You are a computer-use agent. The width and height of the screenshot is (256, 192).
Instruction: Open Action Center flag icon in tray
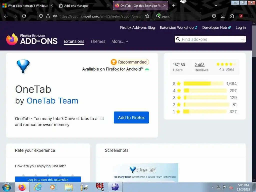225,187
